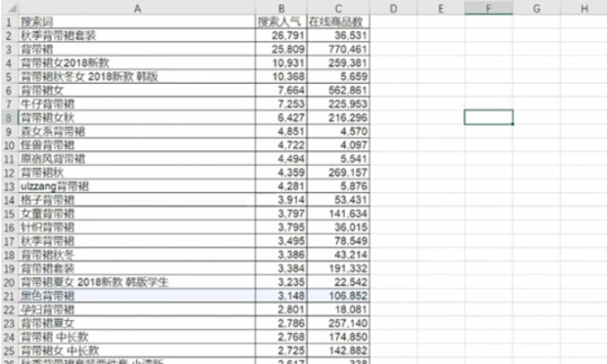The image size is (607, 364).
Task: Select cell containing 黑色背带裙
Action: pos(137,297)
